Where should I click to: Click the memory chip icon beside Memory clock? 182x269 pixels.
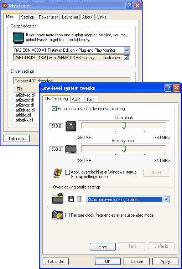pos(71,149)
